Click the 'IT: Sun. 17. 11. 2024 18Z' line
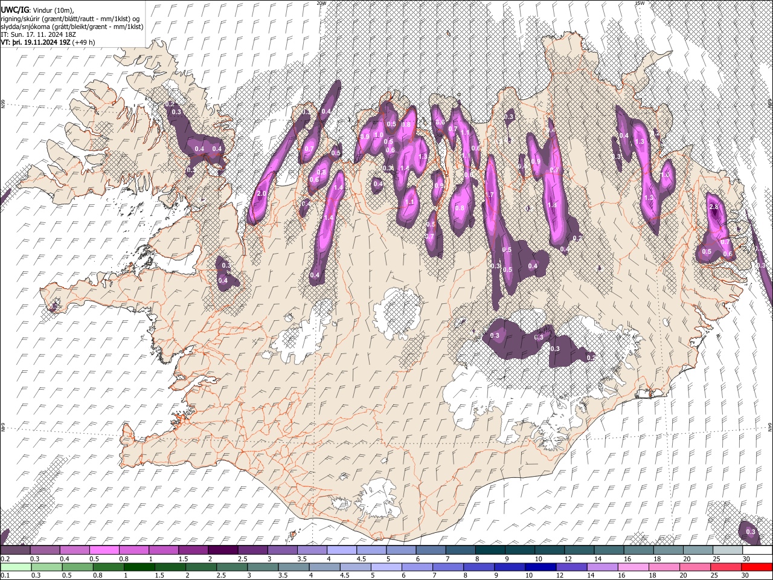 (39, 34)
